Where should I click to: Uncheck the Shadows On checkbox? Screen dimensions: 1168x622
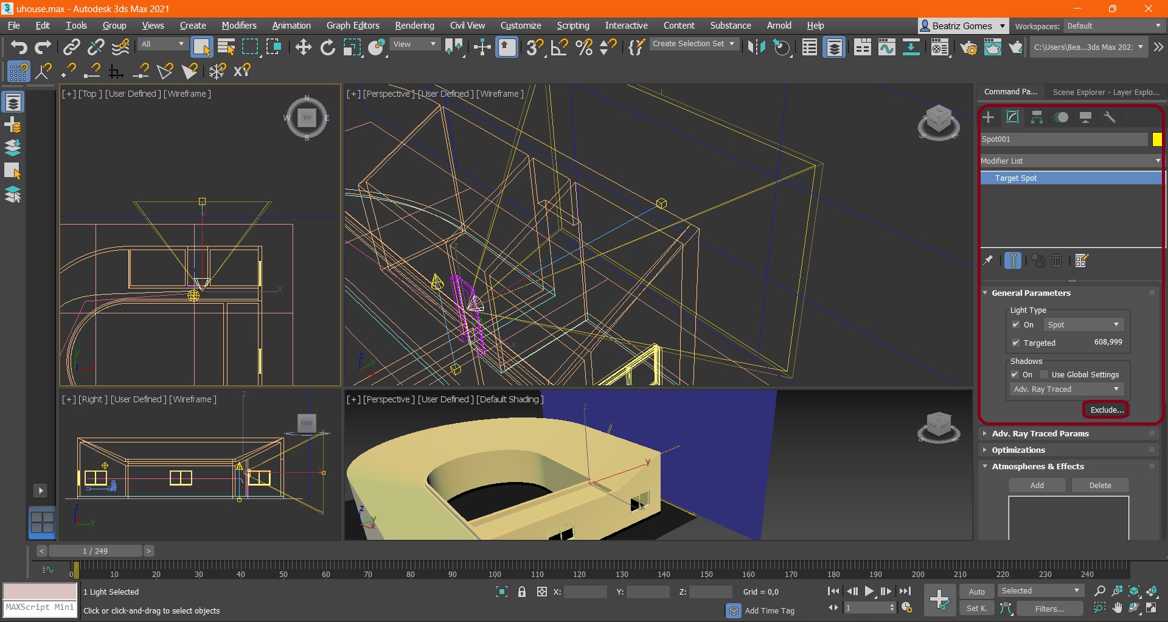1015,375
